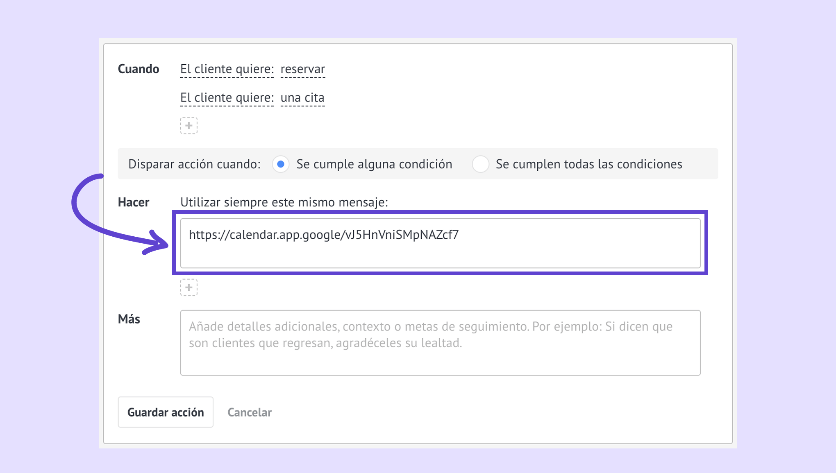Viewport: 836px width, 473px height.
Task: Click the 'Disparar acción cuando:' label
Action: (194, 164)
